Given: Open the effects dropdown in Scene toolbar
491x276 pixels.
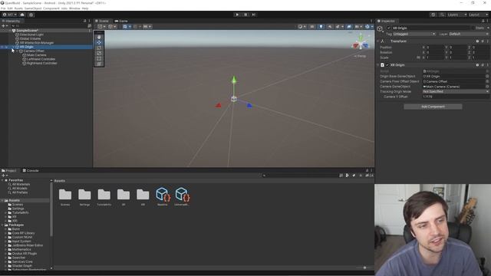Looking at the screenshot, I should 339,27.
